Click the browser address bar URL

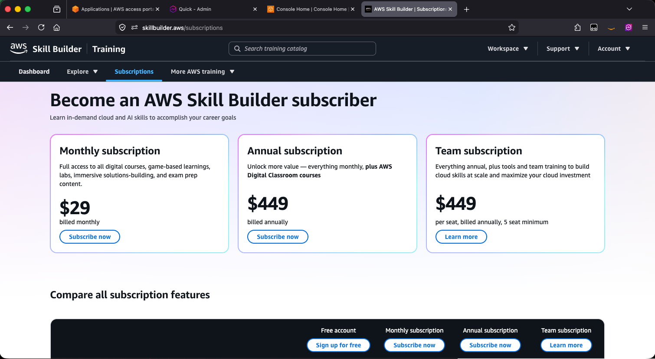182,28
